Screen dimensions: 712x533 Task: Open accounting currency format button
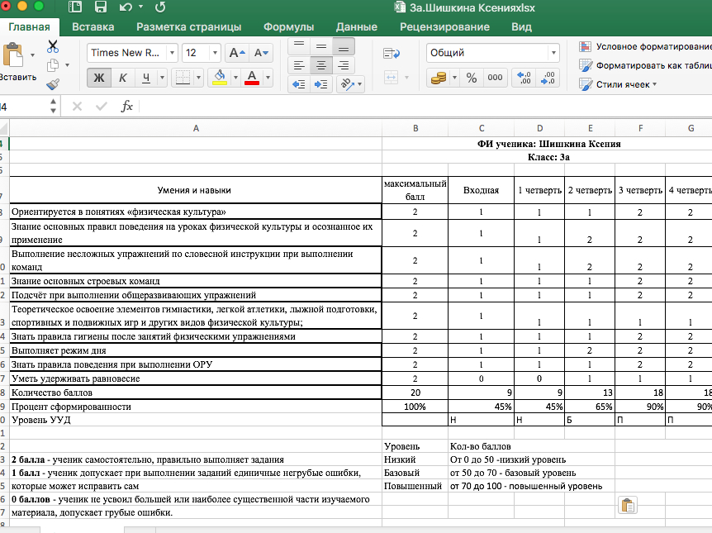(x=439, y=78)
